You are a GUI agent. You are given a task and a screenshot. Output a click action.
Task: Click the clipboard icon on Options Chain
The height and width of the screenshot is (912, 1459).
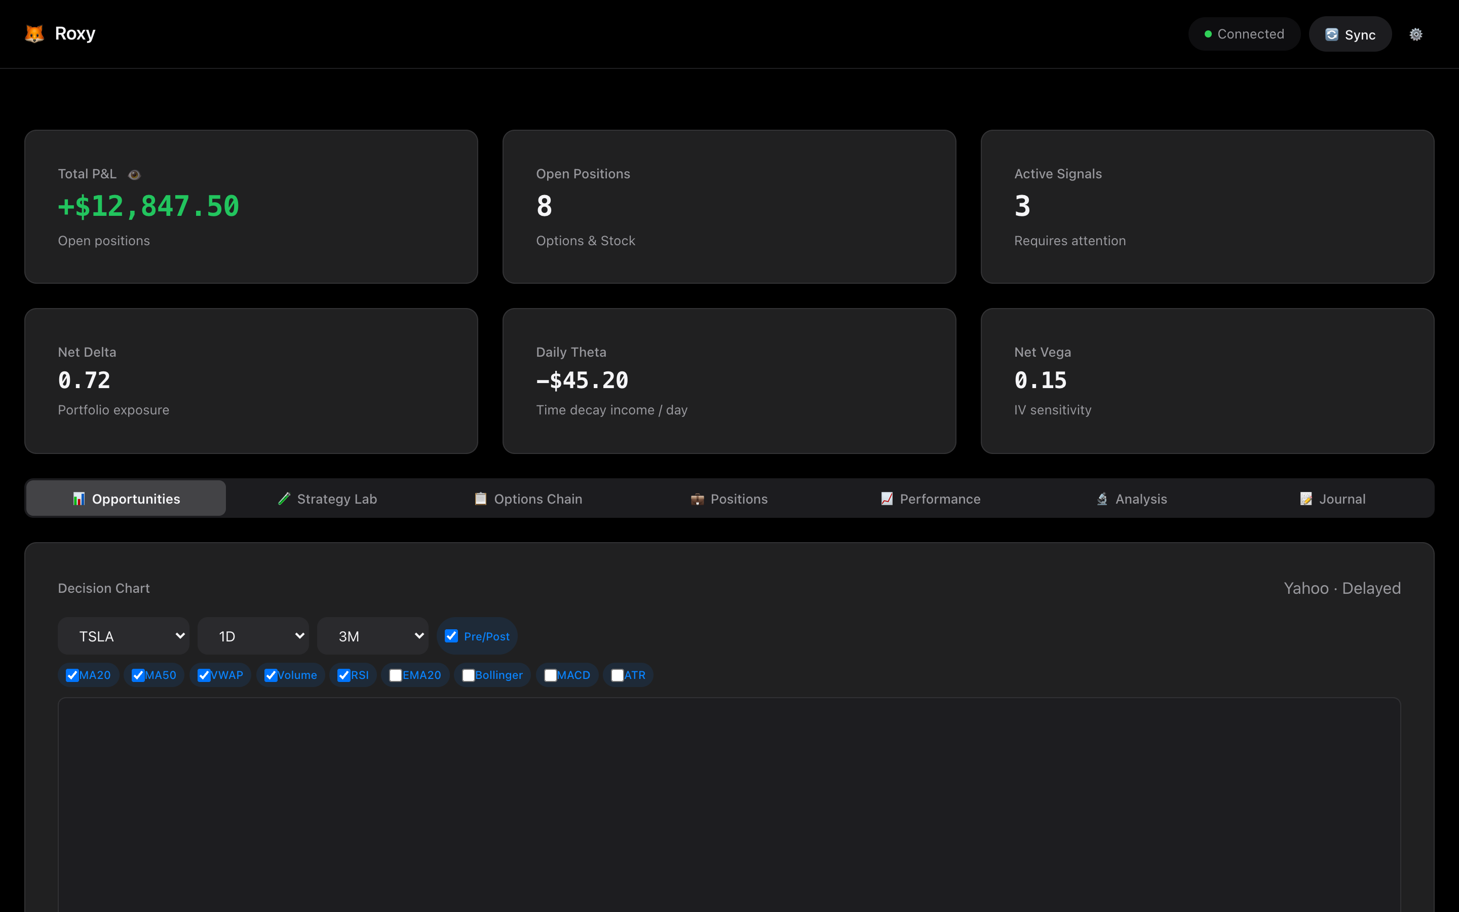click(480, 498)
